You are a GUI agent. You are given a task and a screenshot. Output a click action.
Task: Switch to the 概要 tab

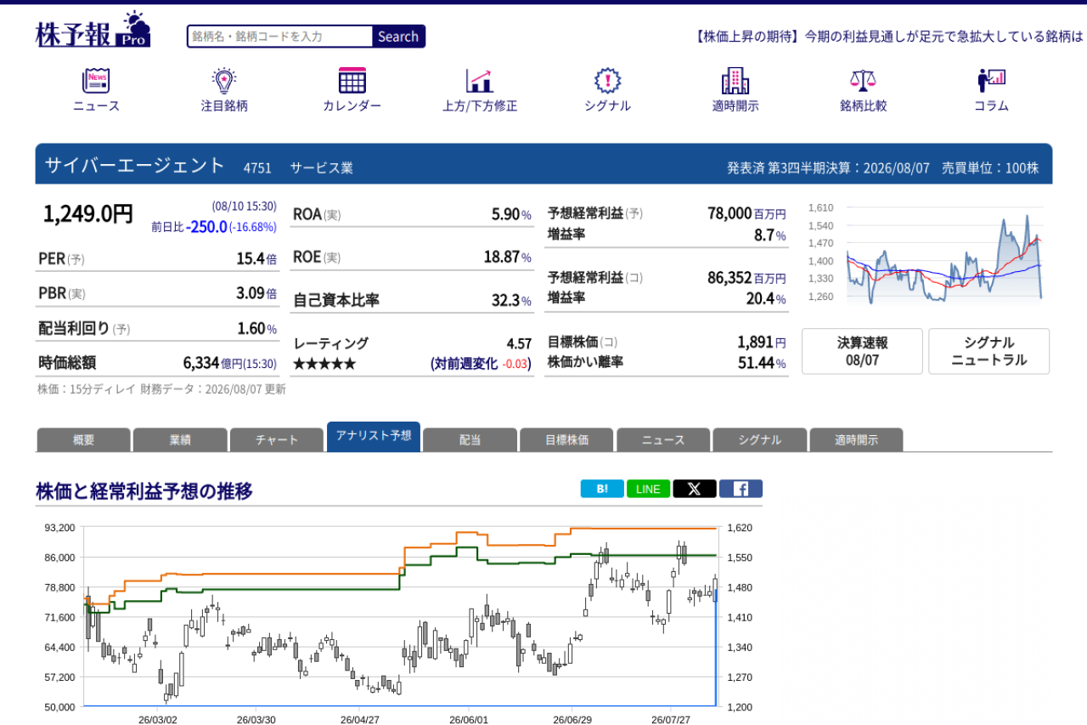84,440
